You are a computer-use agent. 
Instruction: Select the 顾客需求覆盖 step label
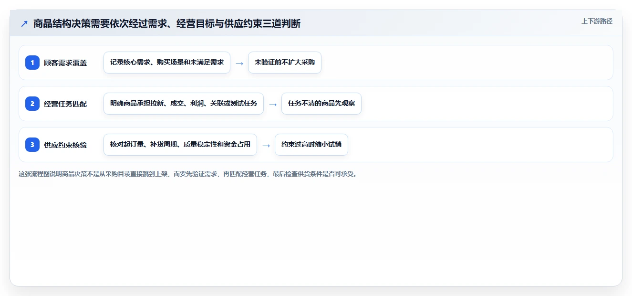click(x=65, y=63)
